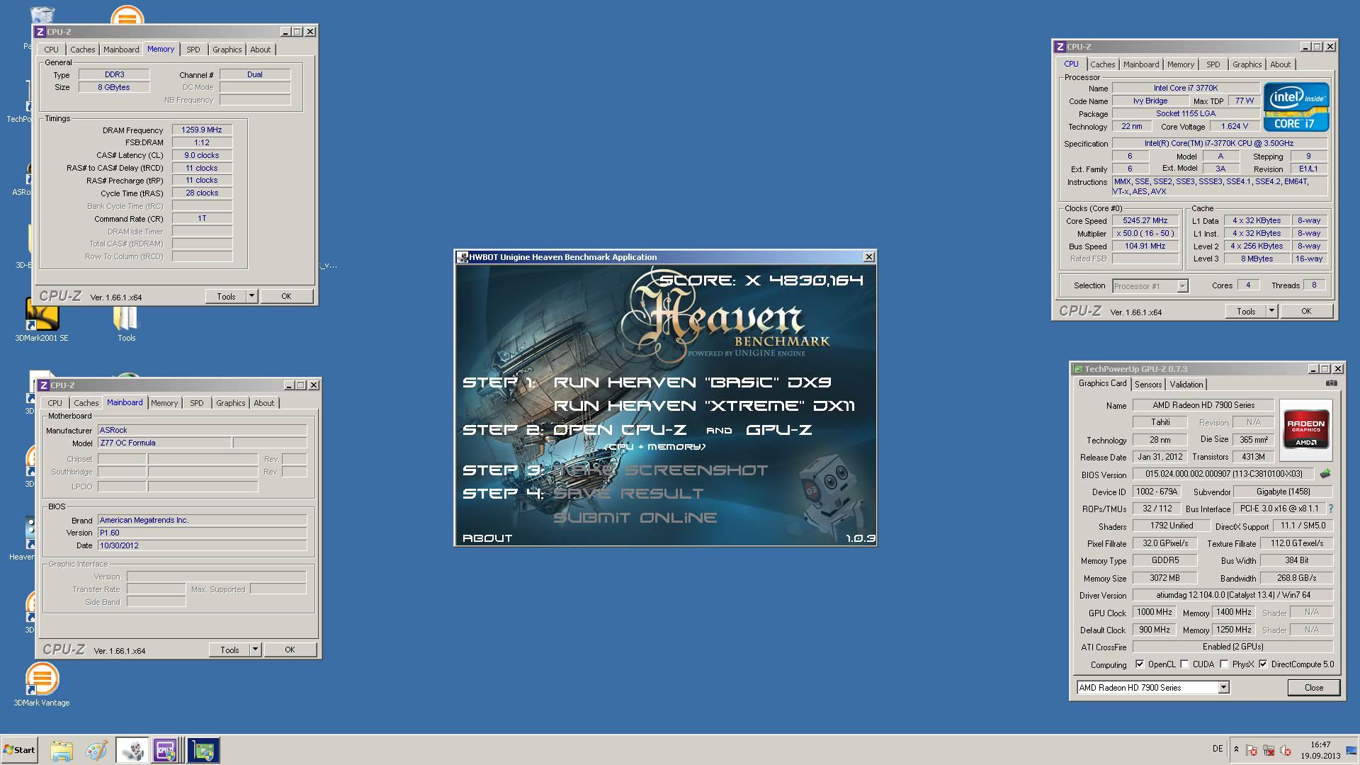Expand Tools dropdown arrow in Memory CPU-Z window

pos(251,296)
